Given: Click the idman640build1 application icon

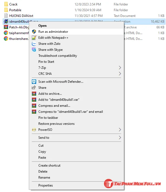Looking at the screenshot, I should 6,21.
